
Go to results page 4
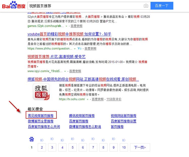click(x=62, y=147)
